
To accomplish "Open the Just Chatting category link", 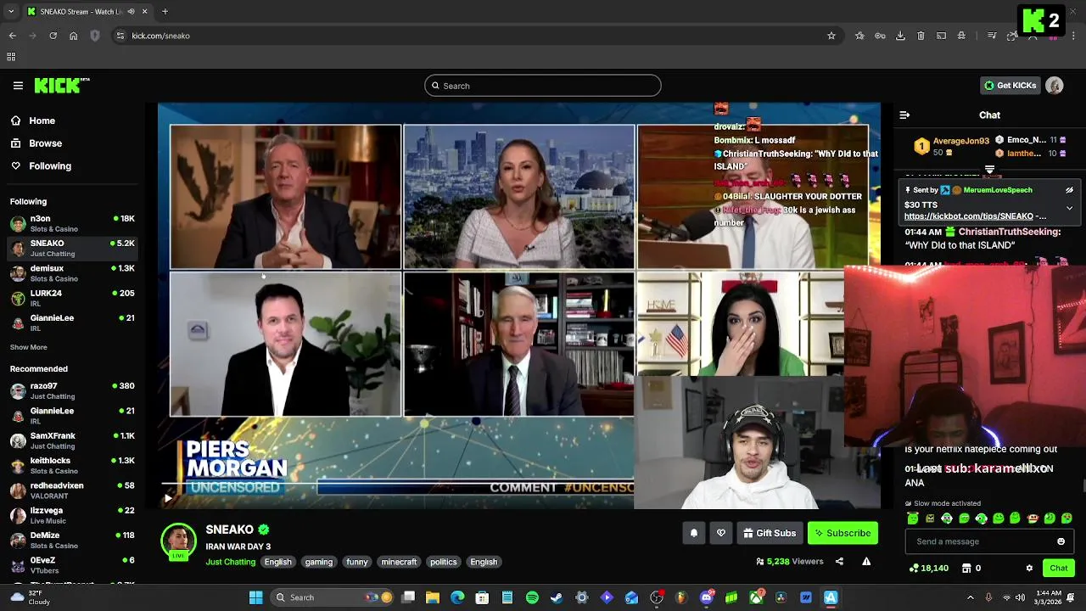I will click(x=230, y=562).
